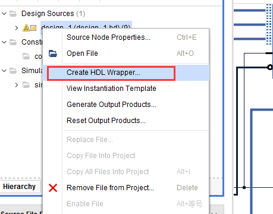Click the Simulation Sources folder icon
The width and height of the screenshot is (273, 214).
click(13, 71)
